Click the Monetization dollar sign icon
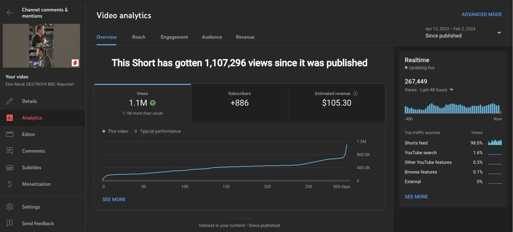Screen dimensions: 513x232 (x=10, y=184)
